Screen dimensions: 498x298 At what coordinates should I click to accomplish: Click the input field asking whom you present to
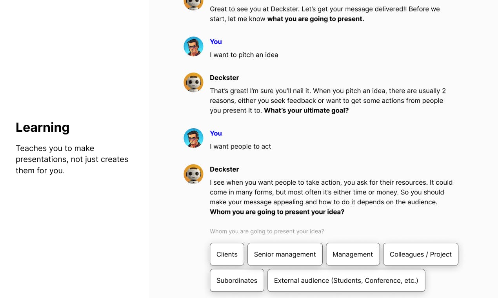tap(267, 231)
